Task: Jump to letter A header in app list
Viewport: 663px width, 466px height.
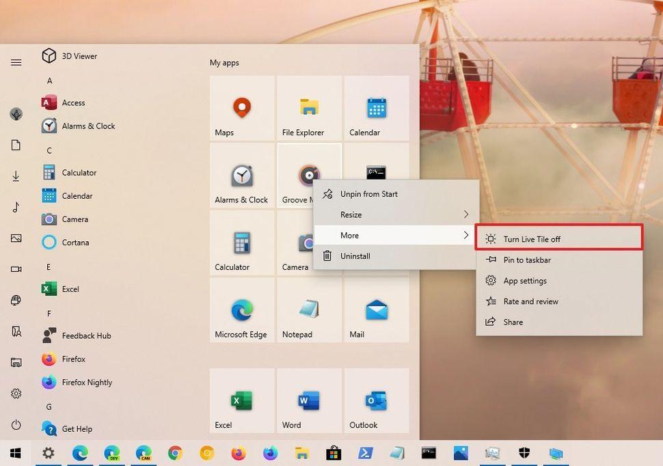Action: click(x=49, y=81)
